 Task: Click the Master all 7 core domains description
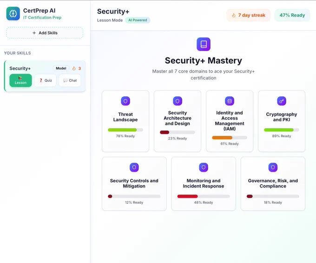click(x=204, y=75)
